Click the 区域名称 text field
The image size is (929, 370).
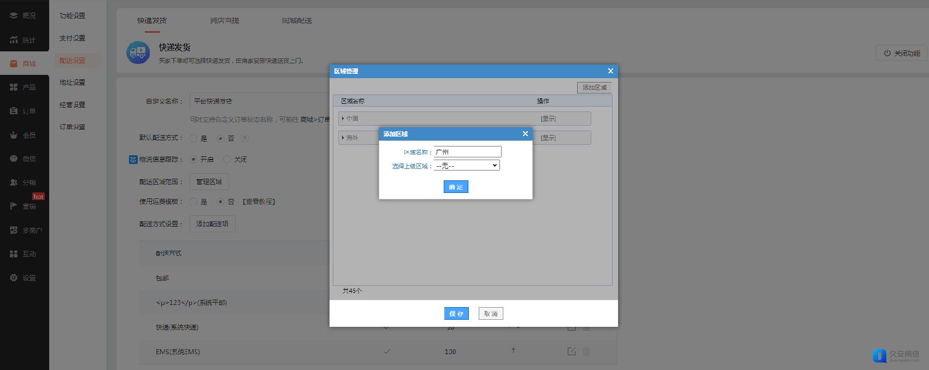467,152
